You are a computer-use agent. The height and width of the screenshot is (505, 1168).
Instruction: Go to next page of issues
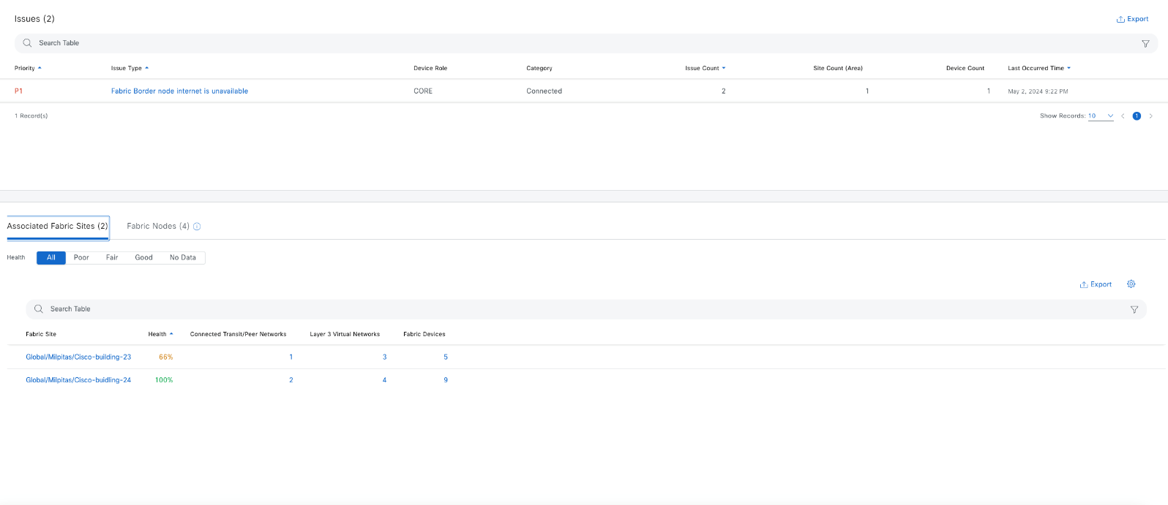point(1150,116)
